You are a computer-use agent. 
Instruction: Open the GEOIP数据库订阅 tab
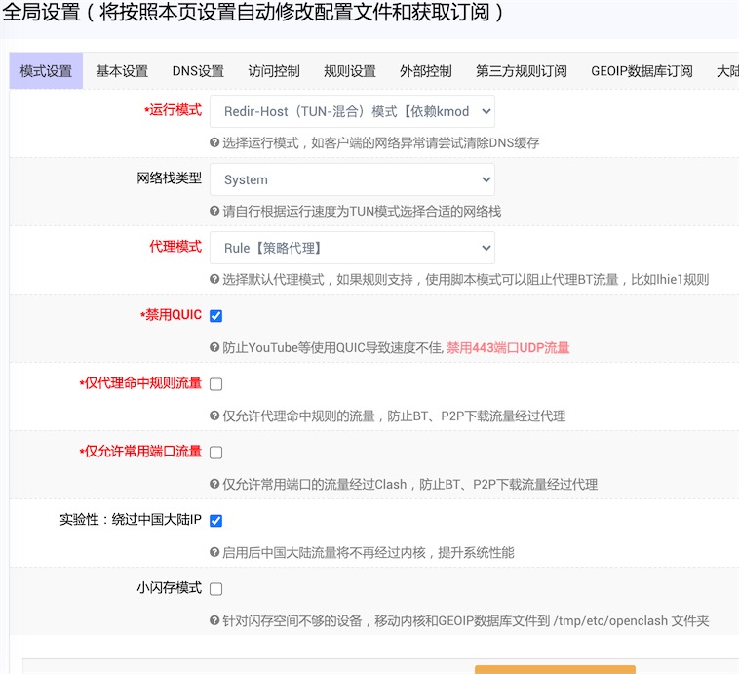tap(642, 71)
